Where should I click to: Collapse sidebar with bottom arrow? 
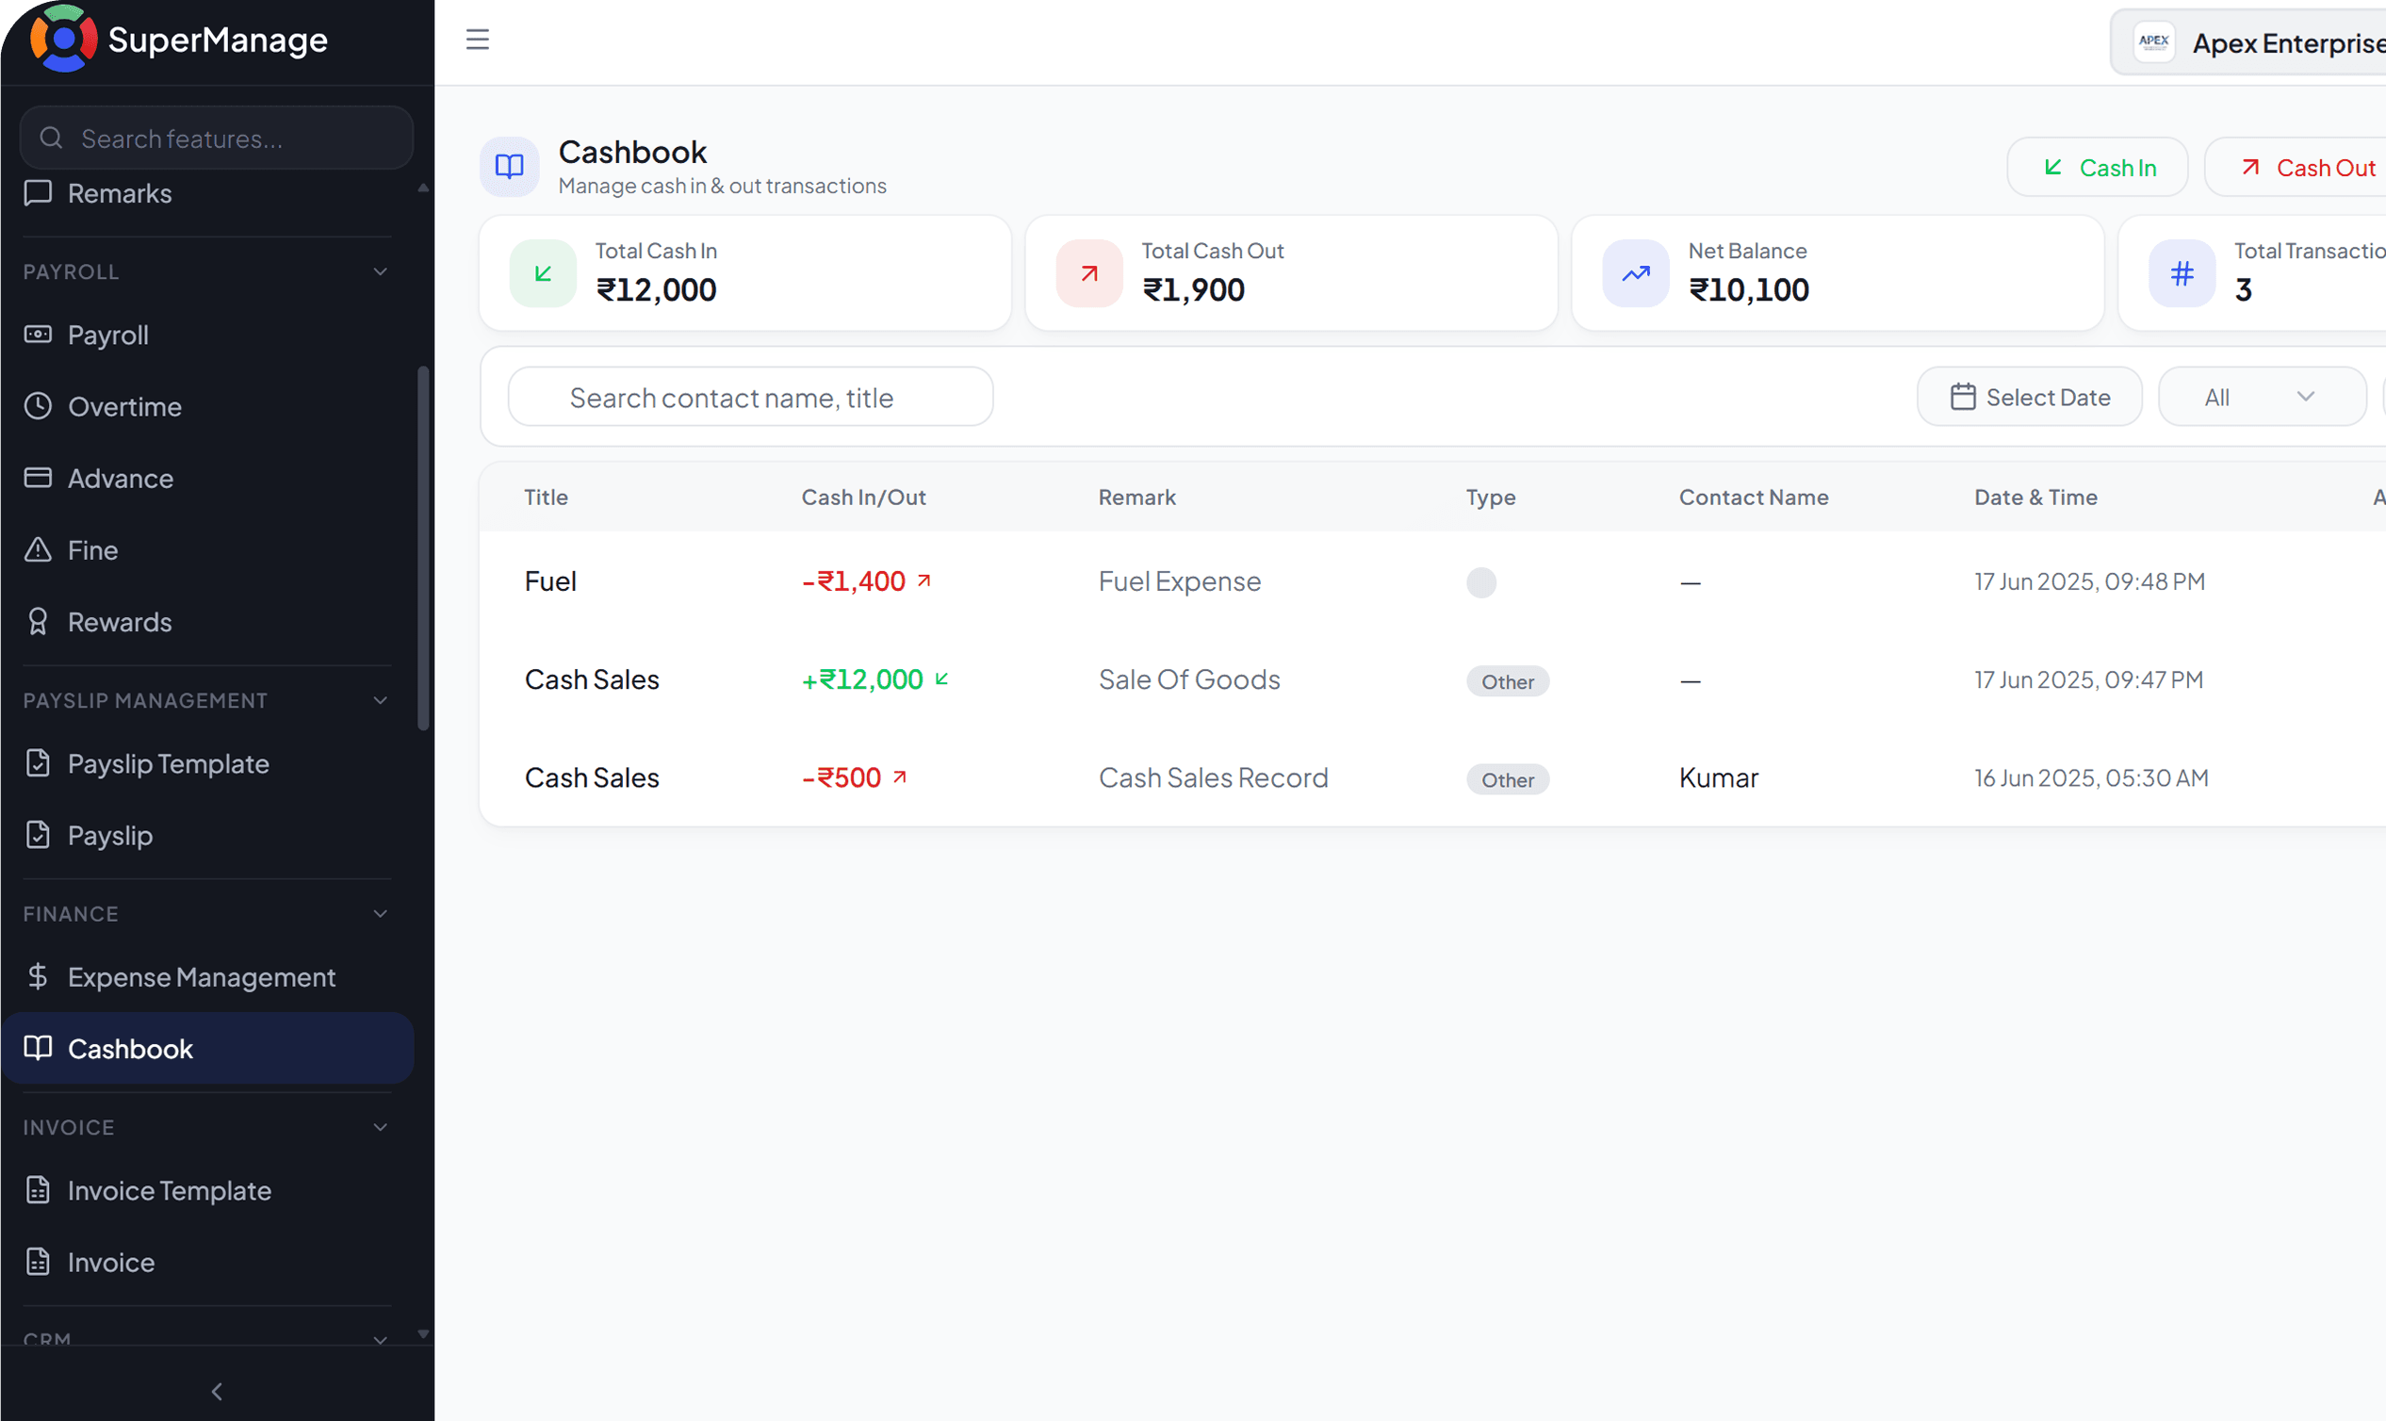point(217,1391)
